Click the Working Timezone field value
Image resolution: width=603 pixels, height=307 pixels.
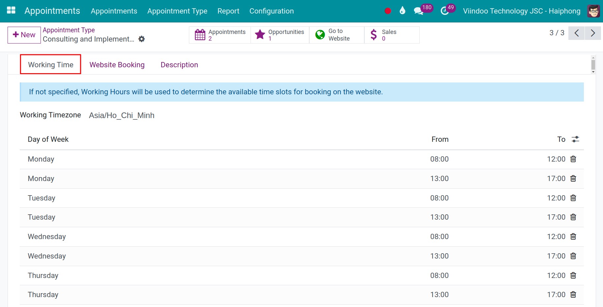point(122,115)
